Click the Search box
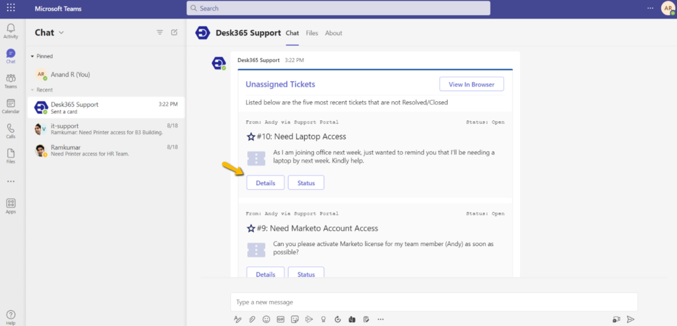The height and width of the screenshot is (326, 677). 338,8
